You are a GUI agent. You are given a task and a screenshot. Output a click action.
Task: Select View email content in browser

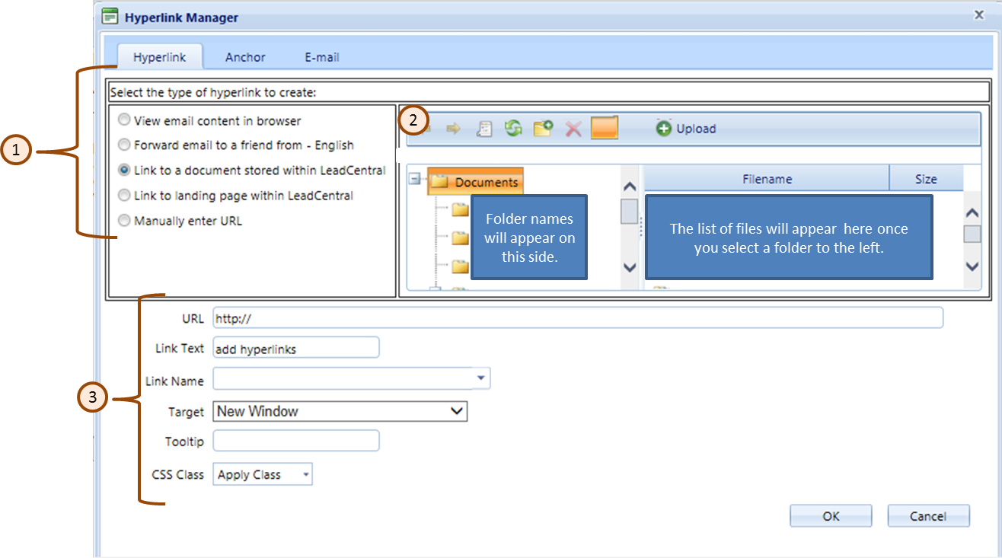[x=124, y=120]
